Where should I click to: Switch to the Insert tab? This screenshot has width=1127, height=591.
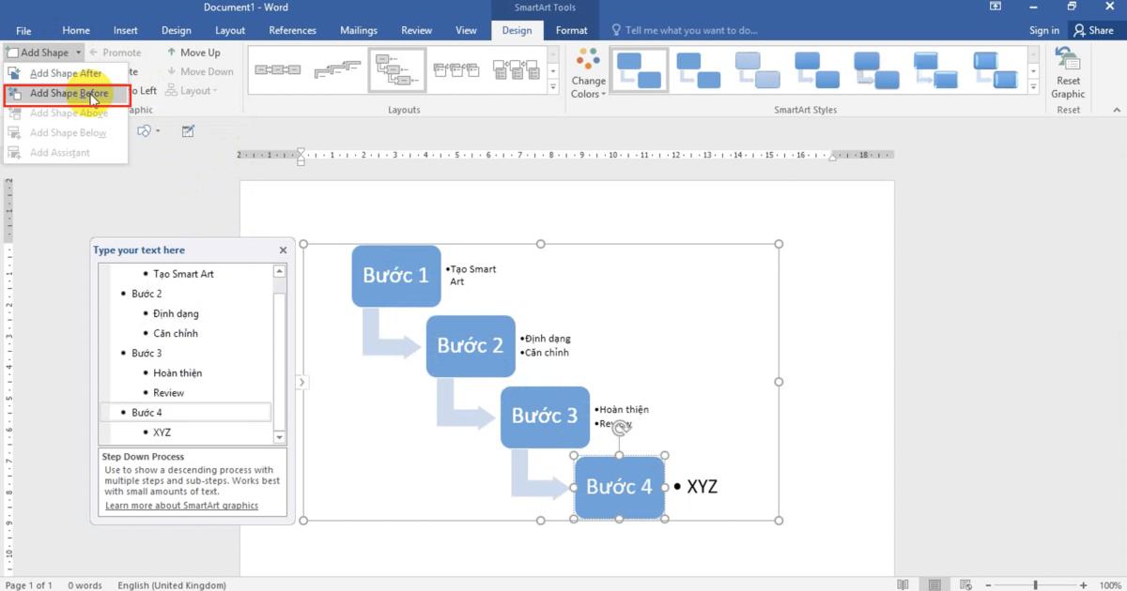click(125, 30)
